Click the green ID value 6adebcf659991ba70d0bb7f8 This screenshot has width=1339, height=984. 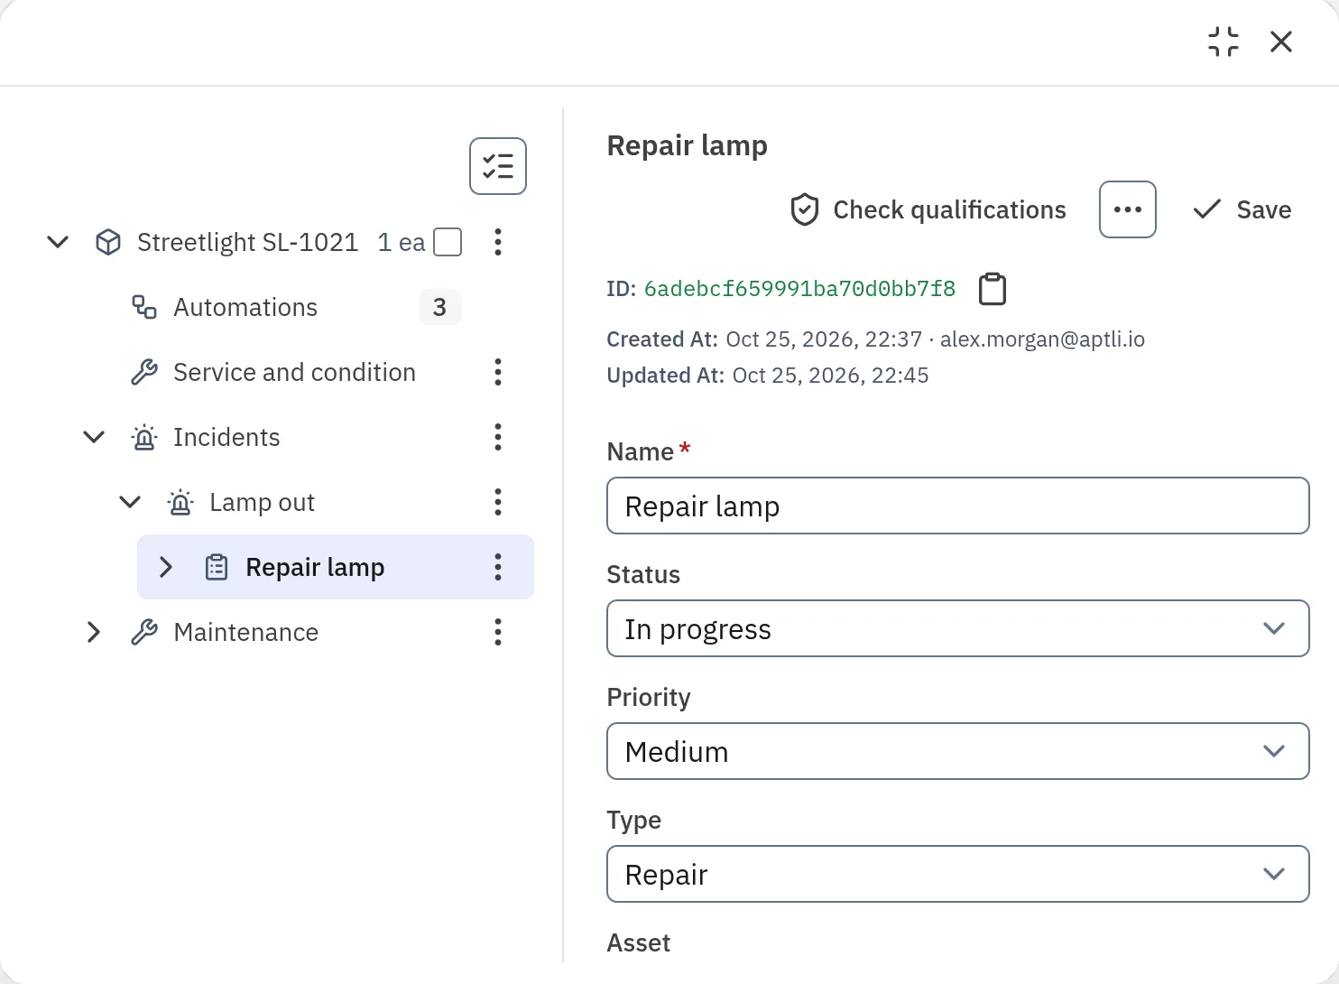pyautogui.click(x=799, y=289)
